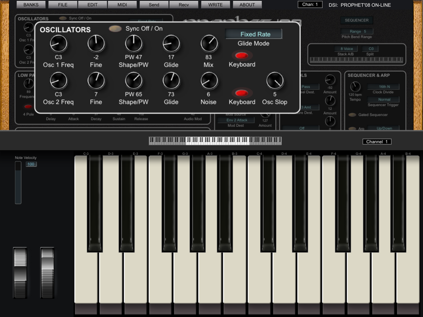The image size is (423, 317).
Task: Play the black key between F-4 and G-4
Action: click(x=343, y=204)
